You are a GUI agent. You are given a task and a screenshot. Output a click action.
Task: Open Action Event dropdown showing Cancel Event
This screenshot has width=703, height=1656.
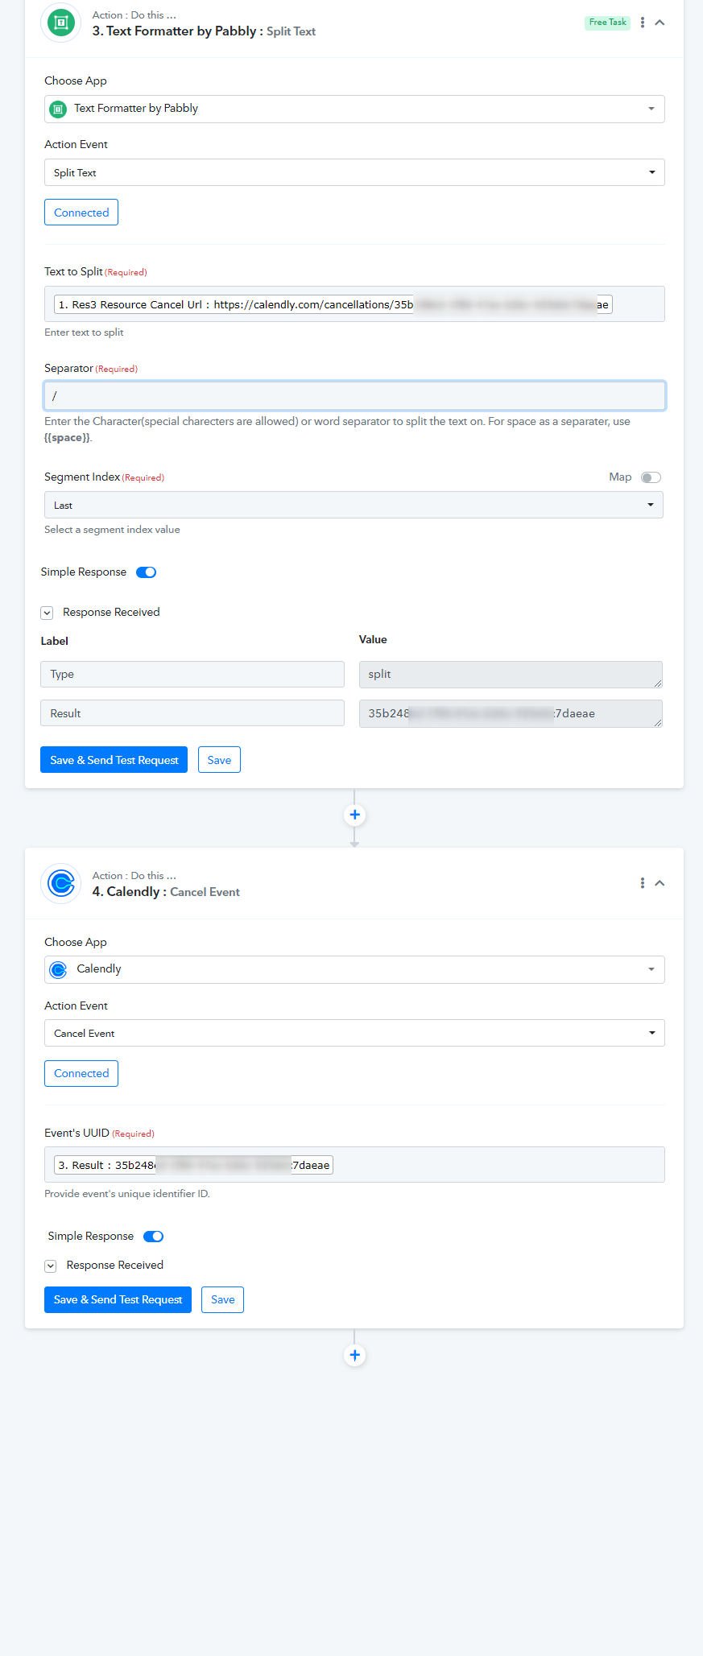[x=354, y=1033]
